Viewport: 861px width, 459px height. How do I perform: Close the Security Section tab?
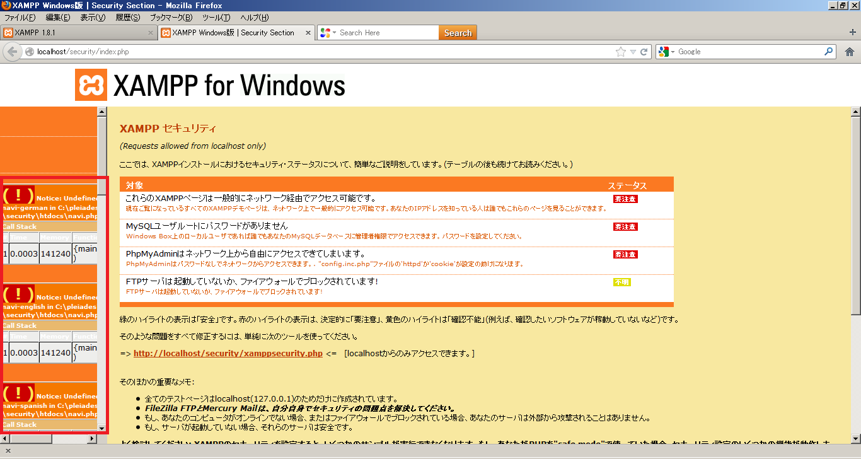click(308, 33)
